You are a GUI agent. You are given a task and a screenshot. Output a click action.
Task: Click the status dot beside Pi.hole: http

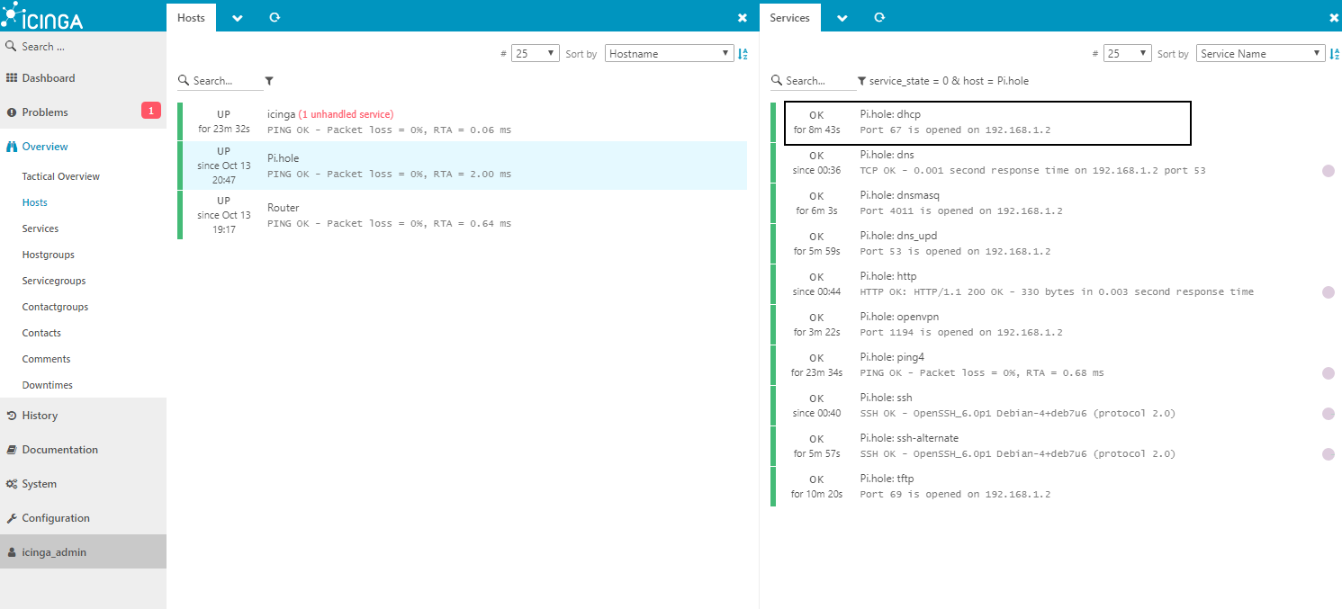[x=1328, y=291]
